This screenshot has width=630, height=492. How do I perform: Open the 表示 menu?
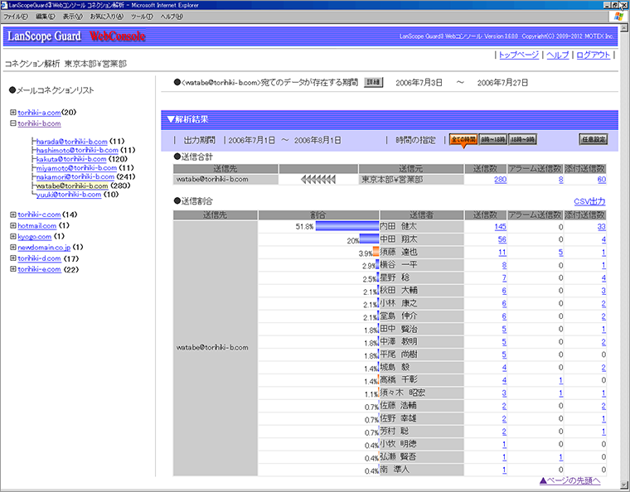pyautogui.click(x=72, y=17)
